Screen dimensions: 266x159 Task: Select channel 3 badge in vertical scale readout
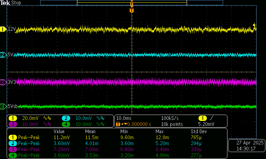click(13, 124)
